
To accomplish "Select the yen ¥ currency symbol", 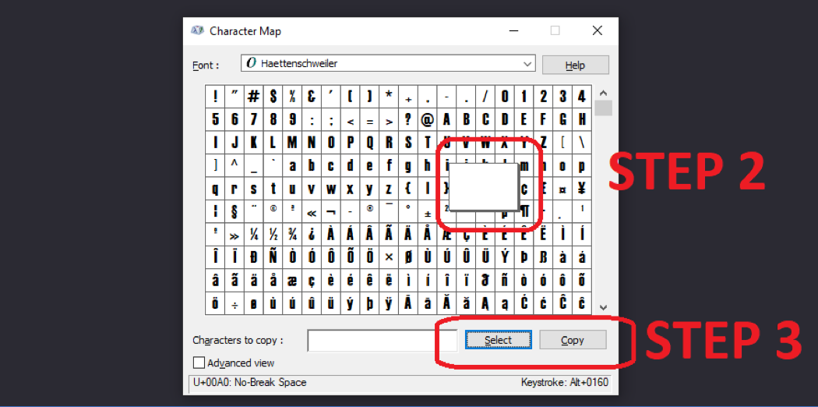I will [582, 189].
